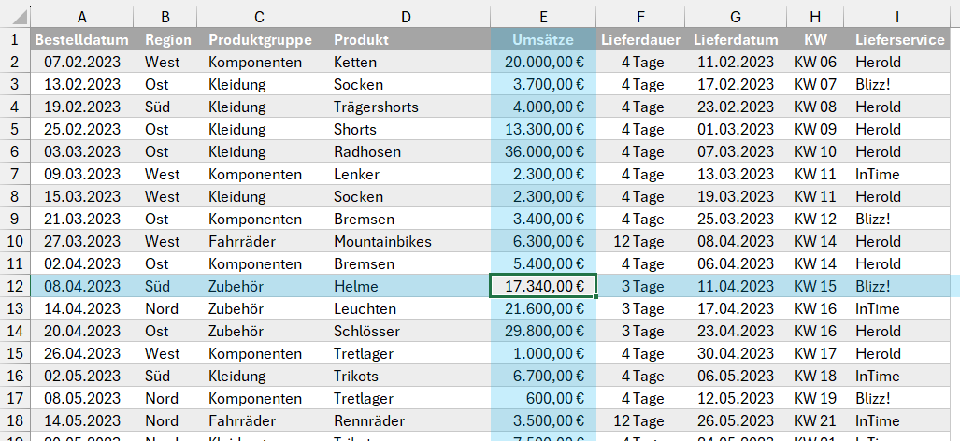Select date cell 07.02.2023 in Bestelldatum
Image resolution: width=960 pixels, height=441 pixels.
[x=82, y=62]
